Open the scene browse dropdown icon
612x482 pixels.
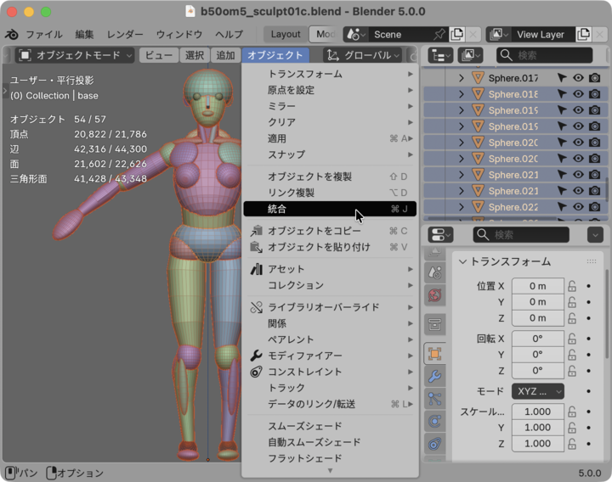tap(356, 34)
